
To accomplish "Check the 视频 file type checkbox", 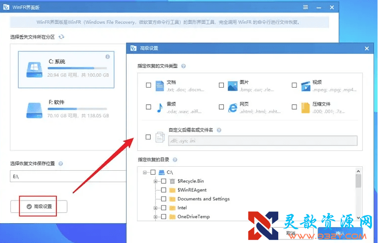I will coord(294,85).
